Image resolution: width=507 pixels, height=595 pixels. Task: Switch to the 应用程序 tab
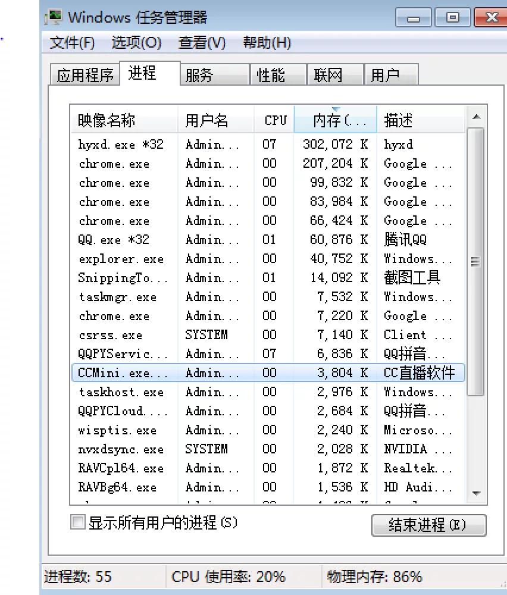coord(84,74)
